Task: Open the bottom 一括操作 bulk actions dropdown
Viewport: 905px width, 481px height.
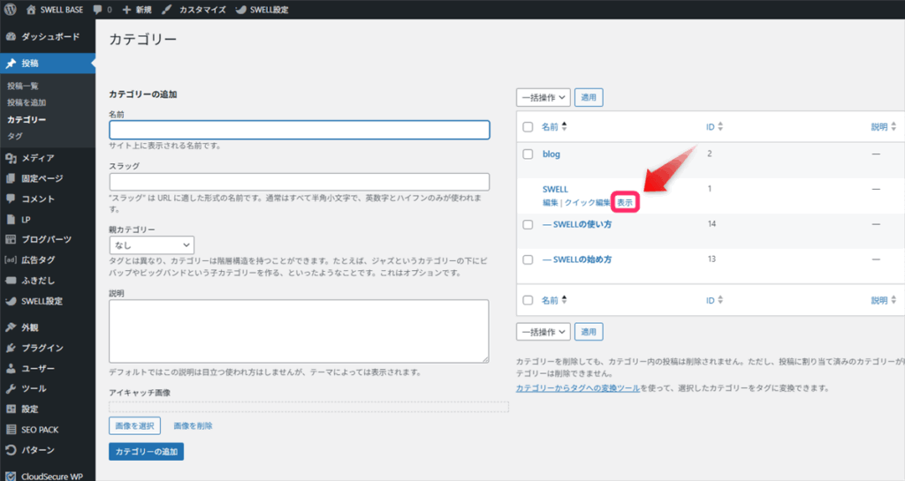Action: (544, 332)
